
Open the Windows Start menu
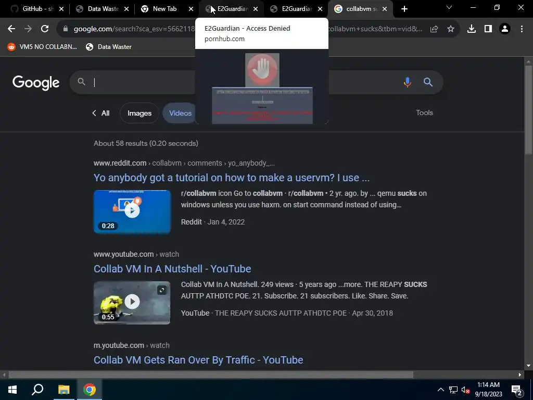pyautogui.click(x=12, y=390)
